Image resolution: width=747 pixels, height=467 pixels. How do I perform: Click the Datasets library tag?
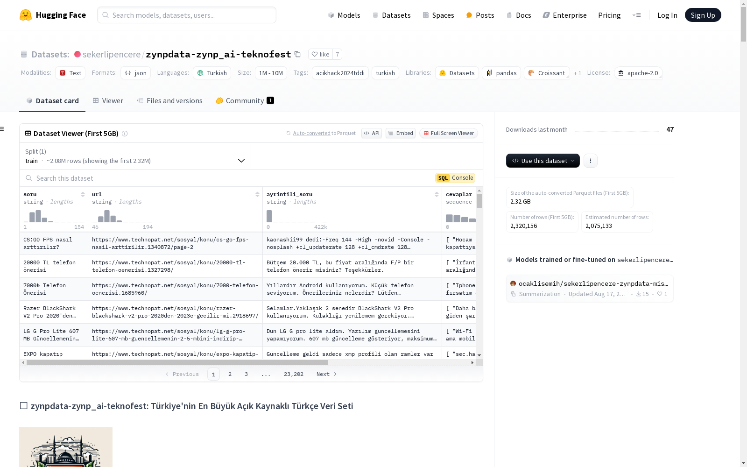pyautogui.click(x=457, y=73)
